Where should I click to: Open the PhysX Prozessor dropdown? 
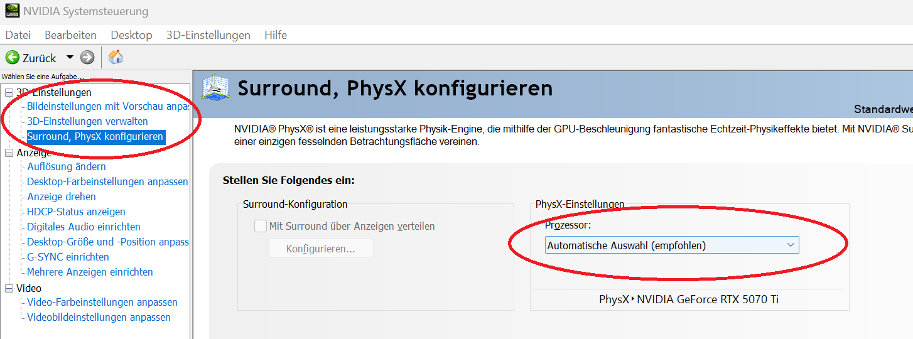click(672, 245)
